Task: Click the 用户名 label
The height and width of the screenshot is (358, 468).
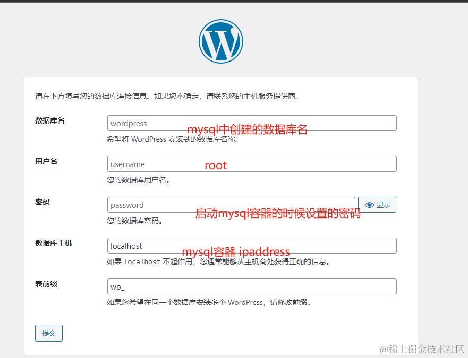Action: 46,161
